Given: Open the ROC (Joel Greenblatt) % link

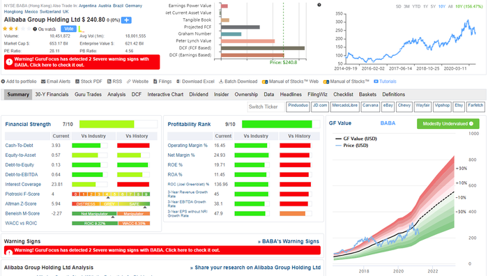Looking at the screenshot, I should pyautogui.click(x=189, y=184).
